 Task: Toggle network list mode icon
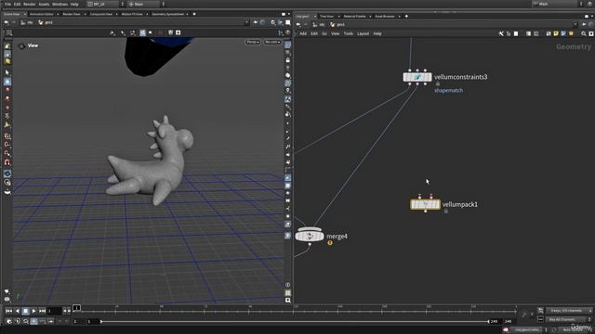(x=529, y=33)
